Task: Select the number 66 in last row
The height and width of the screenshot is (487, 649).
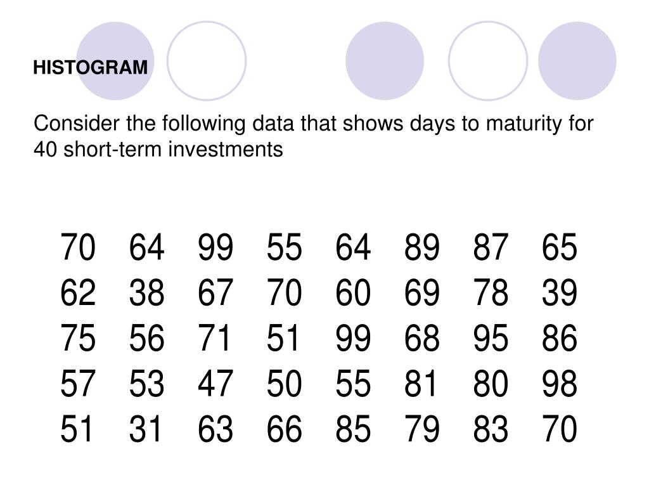Action: click(x=284, y=429)
